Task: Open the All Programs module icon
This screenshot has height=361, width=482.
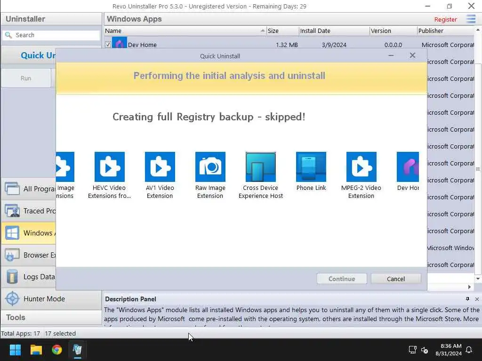Action: (x=12, y=188)
